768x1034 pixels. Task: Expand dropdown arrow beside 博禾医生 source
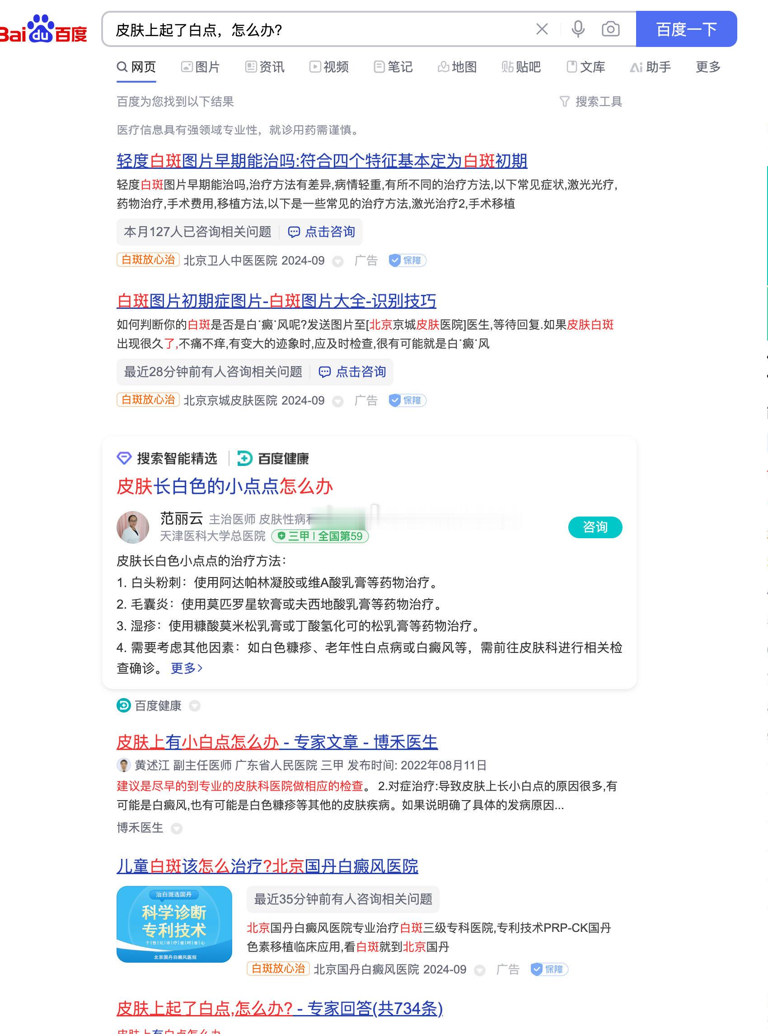click(177, 829)
